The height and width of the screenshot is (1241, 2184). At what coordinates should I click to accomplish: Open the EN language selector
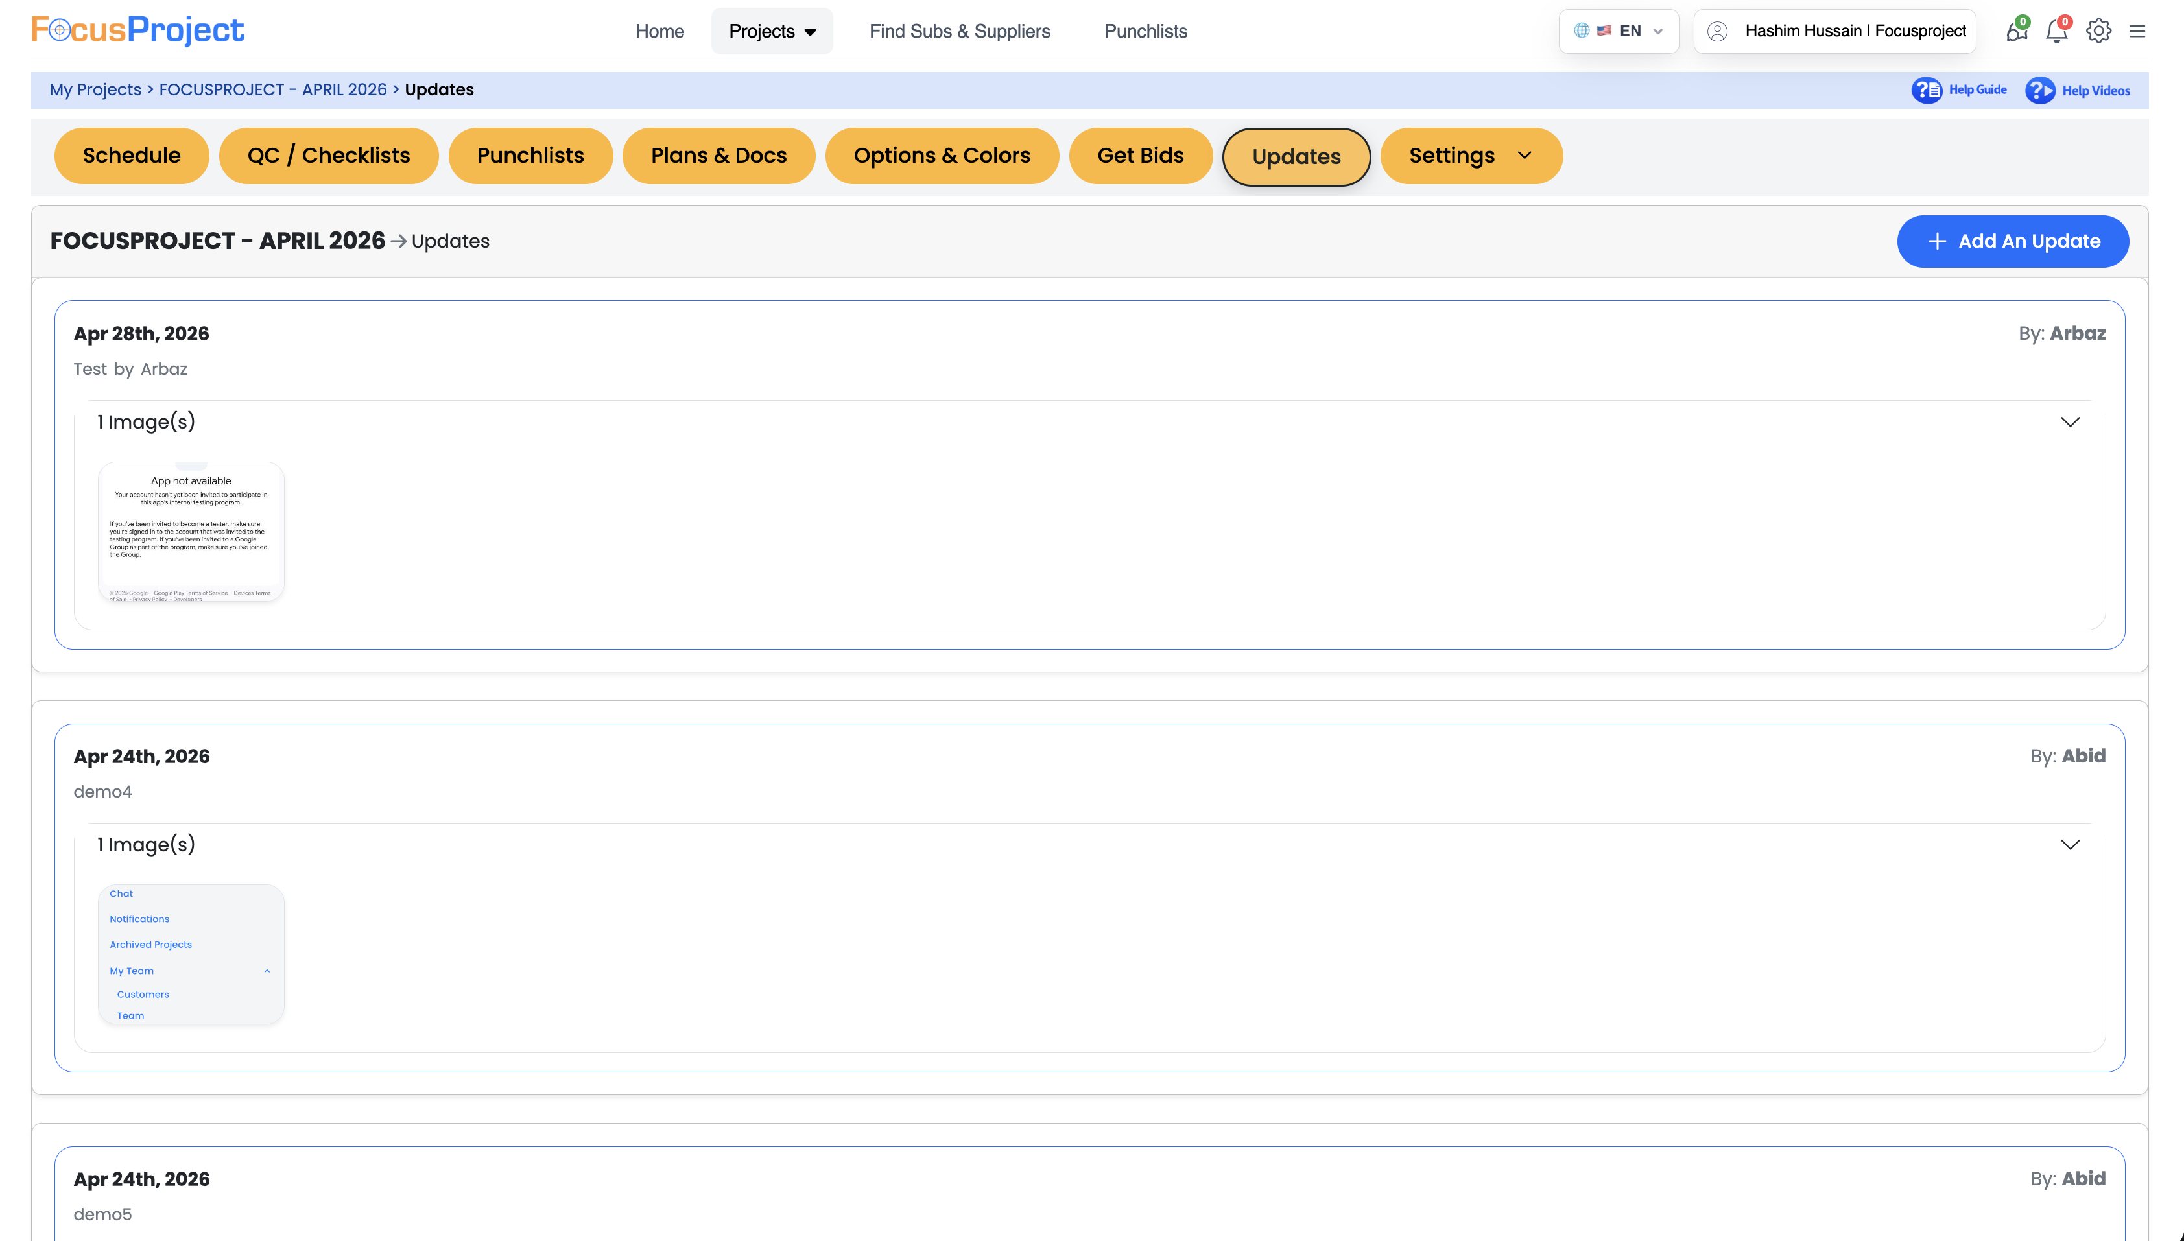coord(1619,32)
